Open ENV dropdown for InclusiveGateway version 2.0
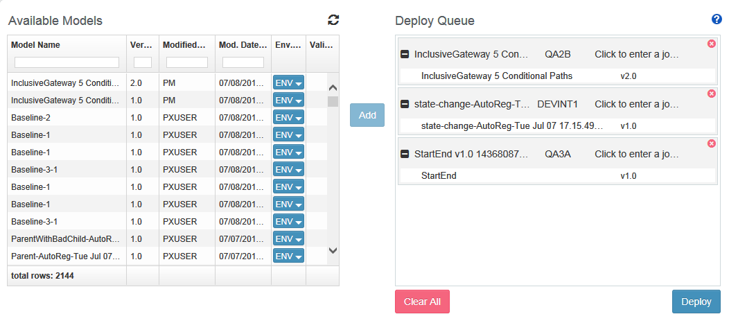The image size is (729, 323). click(288, 82)
